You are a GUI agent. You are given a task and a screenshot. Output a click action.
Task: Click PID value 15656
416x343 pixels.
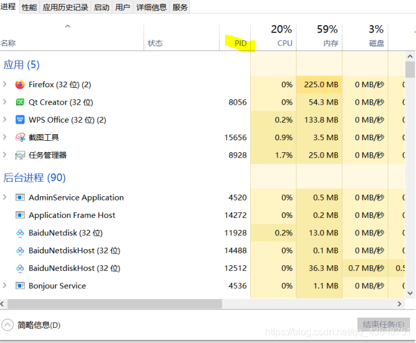pos(236,138)
